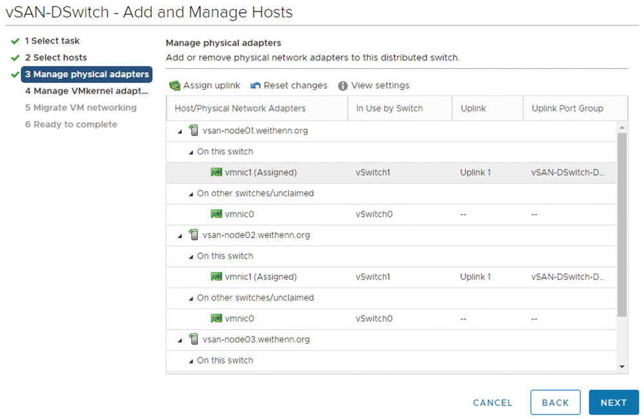This screenshot has height=419, width=644.
Task: Click vsan-node02.weithenn.org host name
Action: pos(256,235)
